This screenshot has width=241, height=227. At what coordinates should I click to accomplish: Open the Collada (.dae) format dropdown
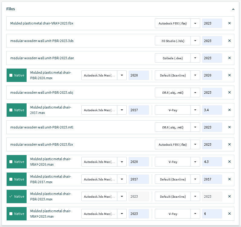[195, 58]
